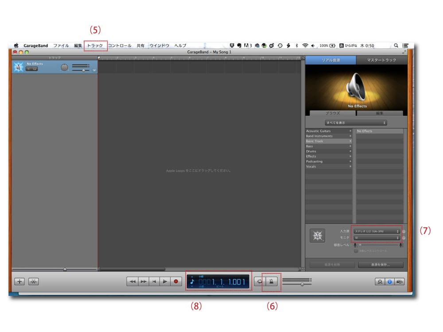This screenshot has width=443, height=332.
Task: Start playback with the play button
Action: [x=165, y=282]
